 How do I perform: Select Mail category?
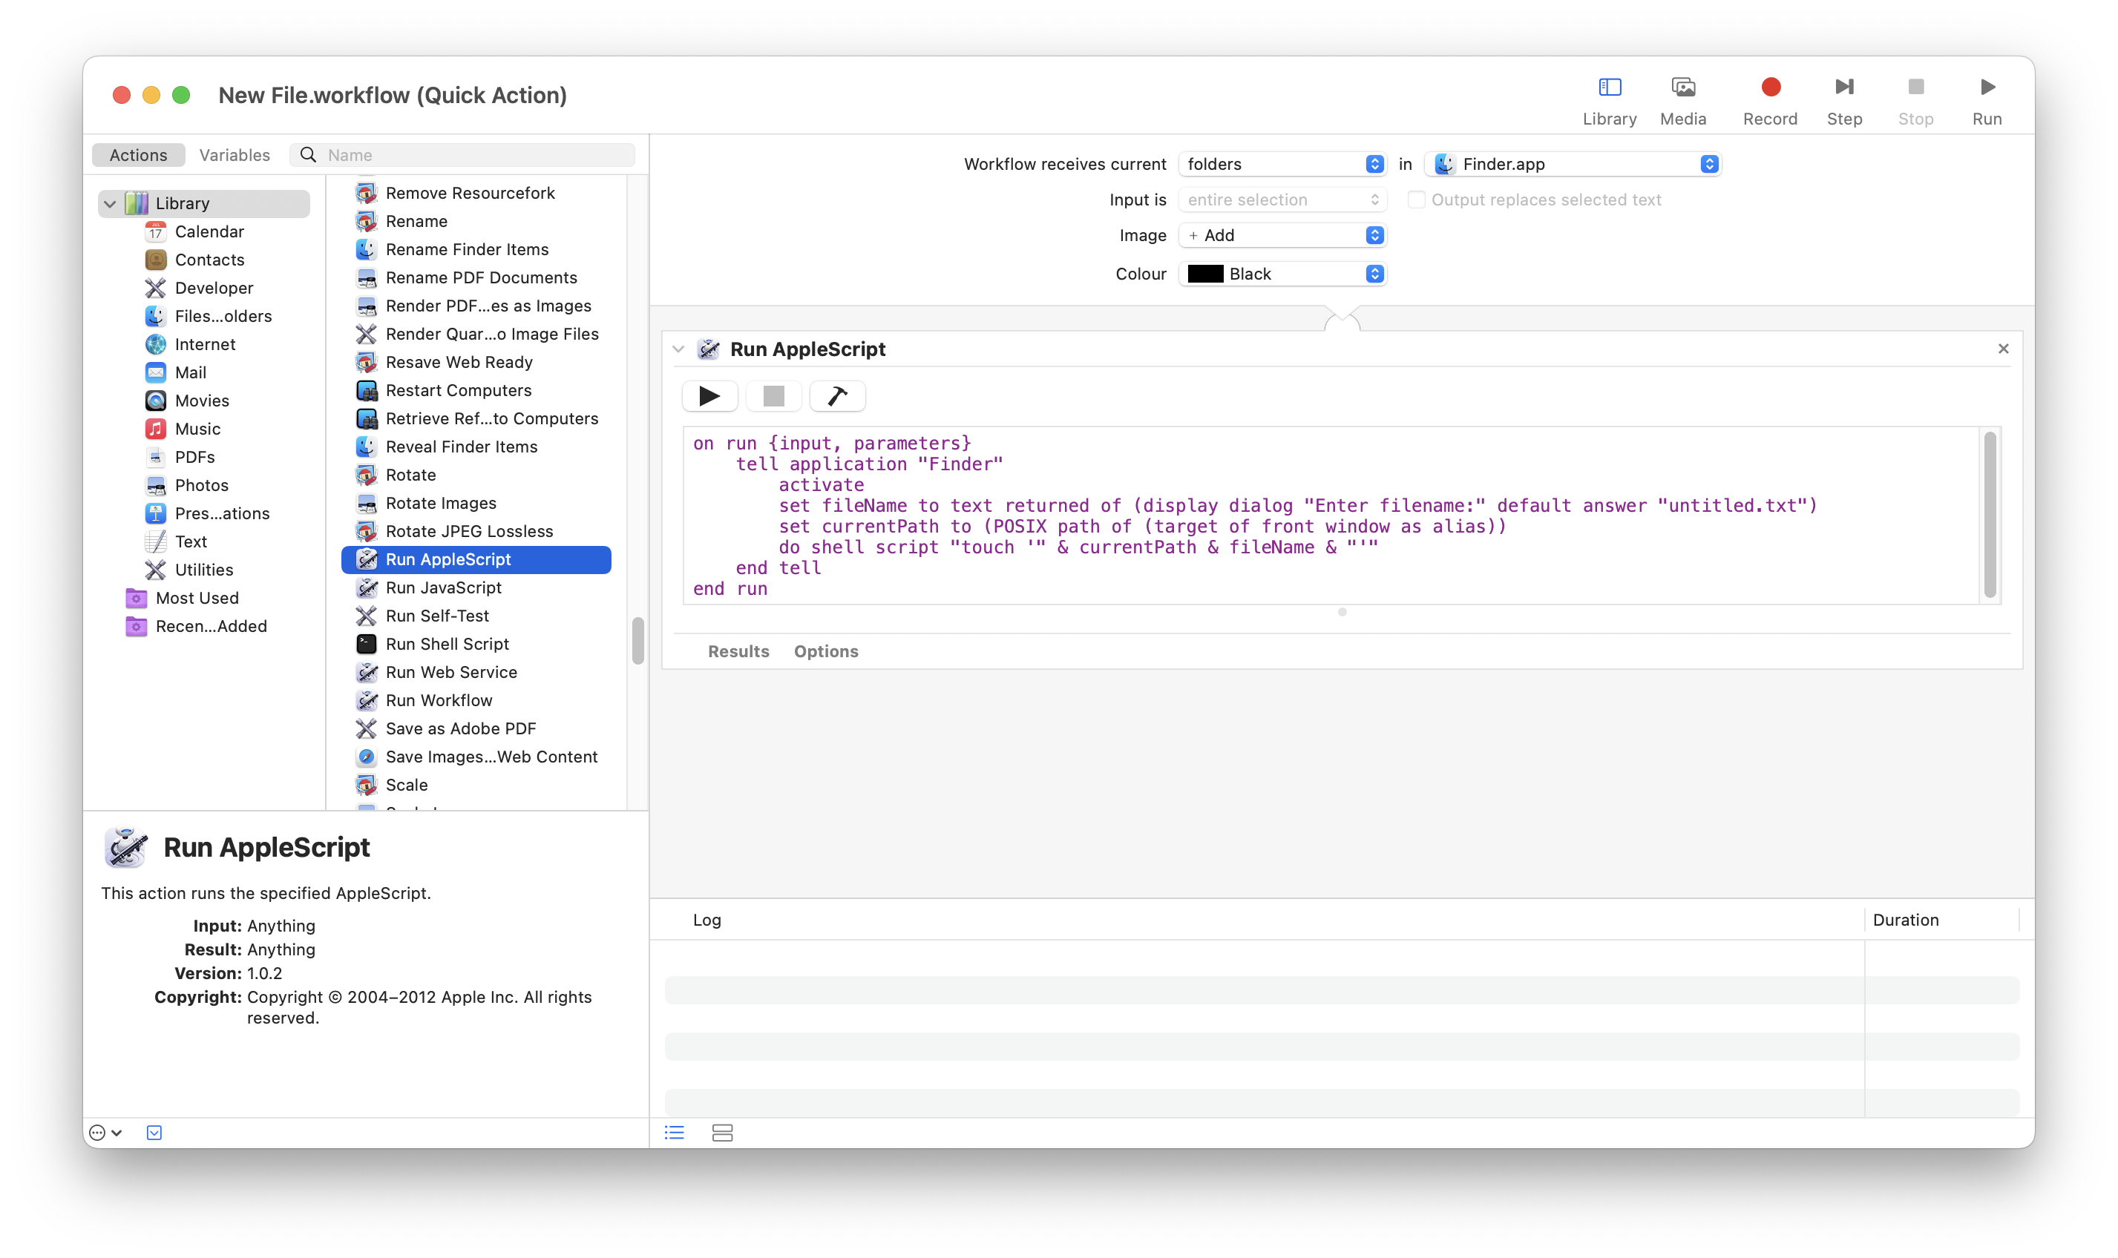176,372
